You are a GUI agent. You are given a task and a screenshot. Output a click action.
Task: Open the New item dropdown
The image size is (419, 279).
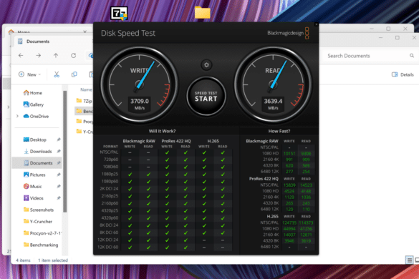pos(29,74)
